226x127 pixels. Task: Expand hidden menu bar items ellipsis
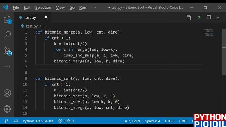click(94, 7)
